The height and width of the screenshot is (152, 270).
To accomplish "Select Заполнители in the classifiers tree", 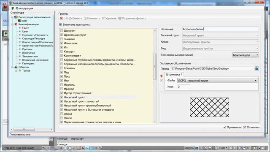I will pyautogui.click(x=30, y=56).
